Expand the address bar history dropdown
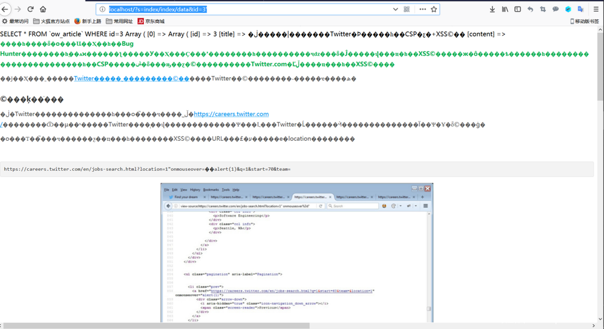Image resolution: width=604 pixels, height=329 pixels. tap(395, 9)
